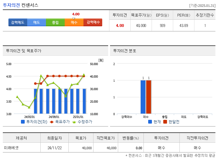Click the 'EPS(원)' column header
The height and width of the screenshot is (158, 216).
[163, 15]
